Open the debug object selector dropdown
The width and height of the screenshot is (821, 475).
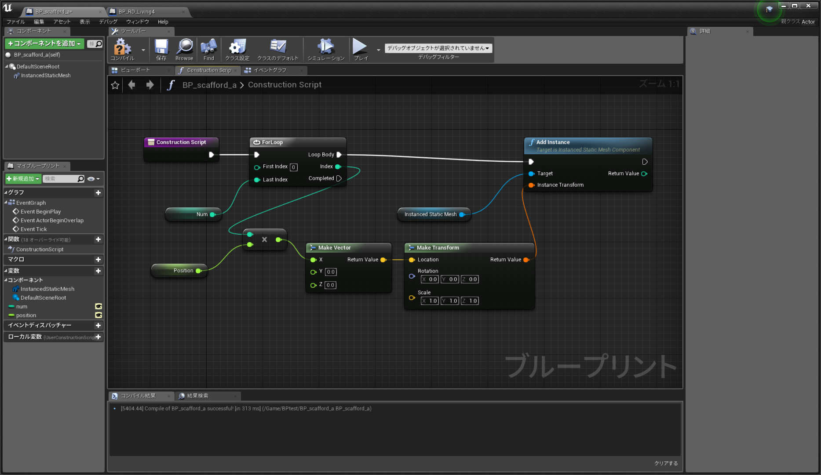point(438,48)
